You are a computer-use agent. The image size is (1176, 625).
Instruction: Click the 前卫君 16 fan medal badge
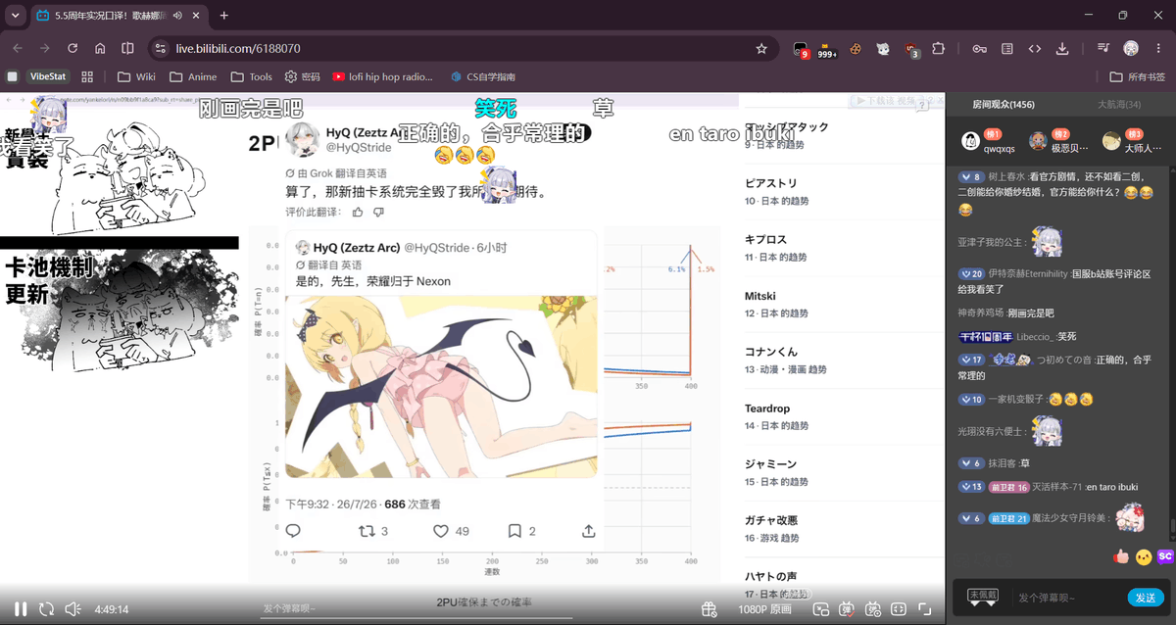1008,487
